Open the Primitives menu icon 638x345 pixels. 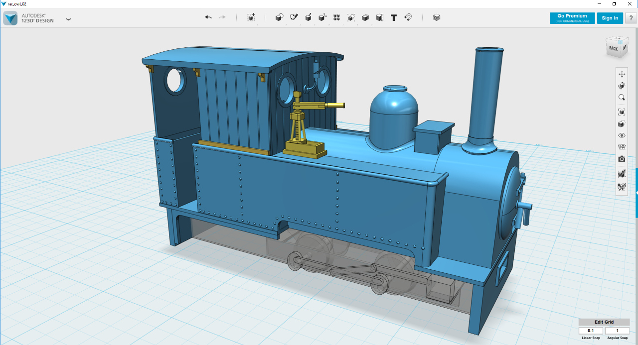pyautogui.click(x=279, y=17)
